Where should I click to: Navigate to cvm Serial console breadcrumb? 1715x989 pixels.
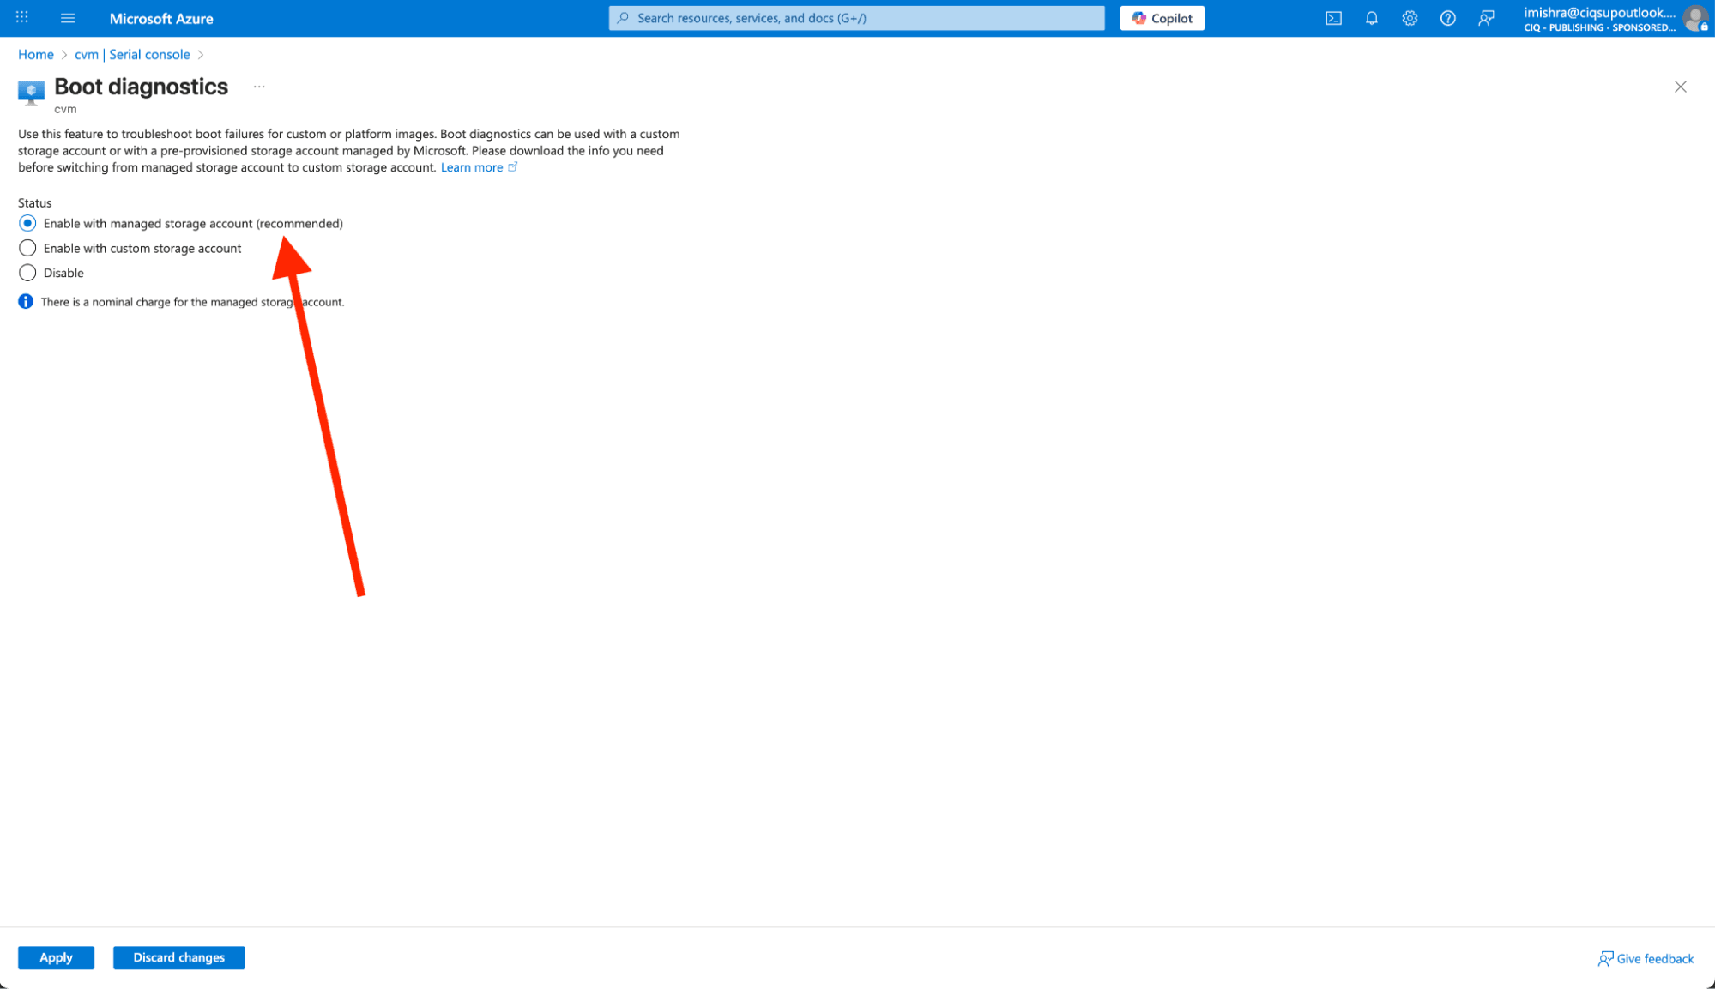(x=132, y=54)
